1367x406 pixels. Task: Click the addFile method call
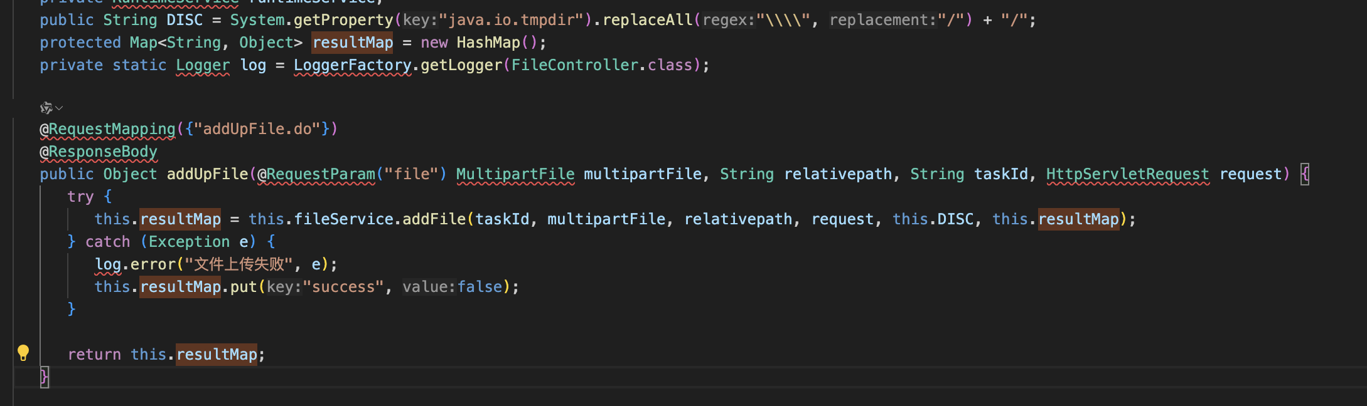(434, 219)
